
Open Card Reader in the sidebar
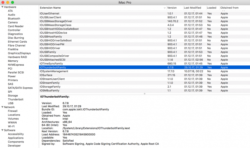click(x=16, y=26)
